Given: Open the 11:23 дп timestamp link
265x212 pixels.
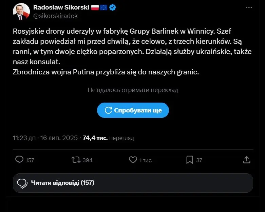Looking at the screenshot, I should [x=24, y=138].
